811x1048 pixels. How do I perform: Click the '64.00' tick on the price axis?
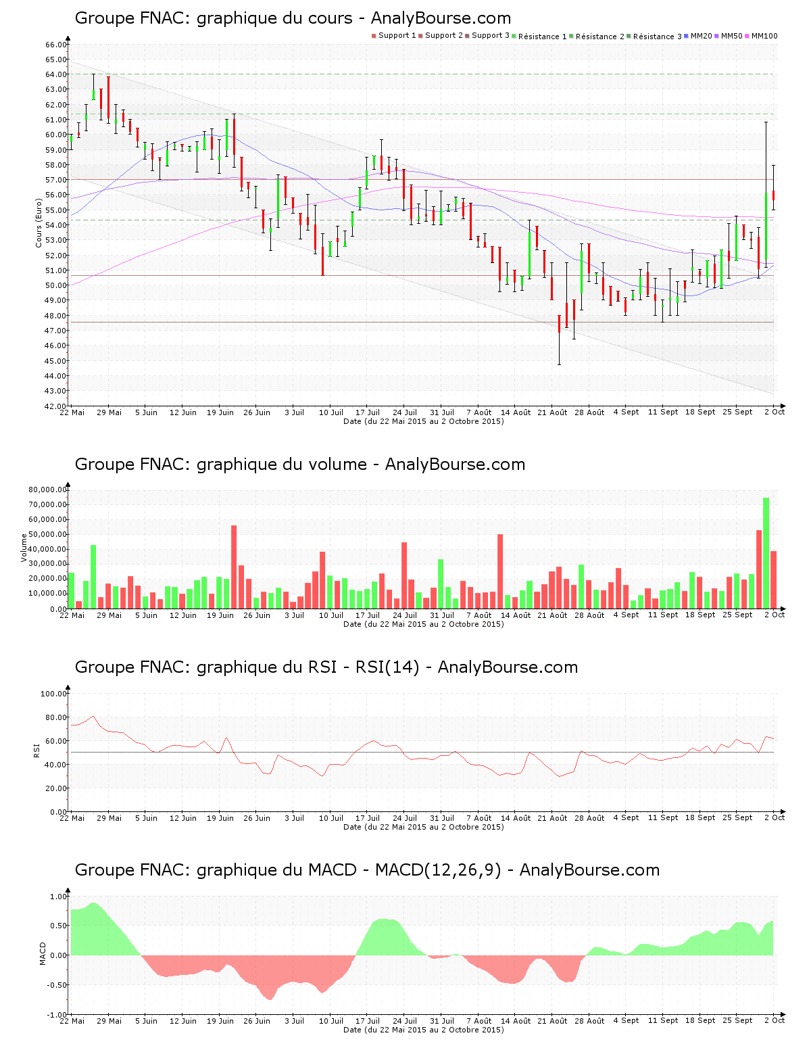(56, 74)
